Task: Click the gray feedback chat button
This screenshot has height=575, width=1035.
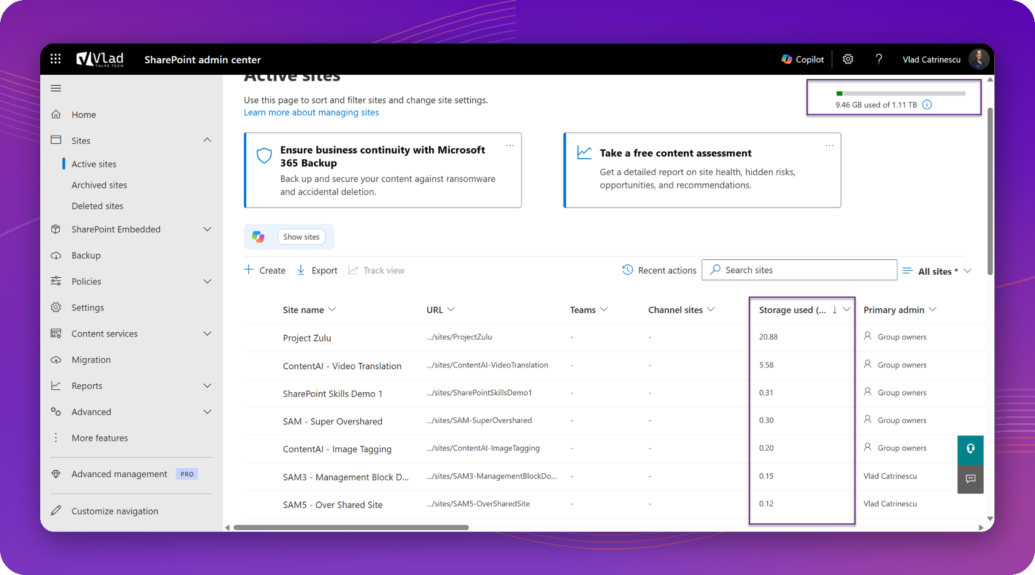Action: pos(971,478)
